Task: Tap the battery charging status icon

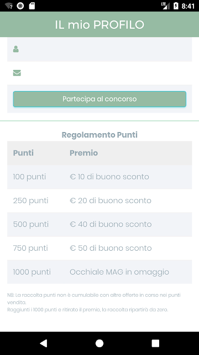Action: [x=176, y=6]
